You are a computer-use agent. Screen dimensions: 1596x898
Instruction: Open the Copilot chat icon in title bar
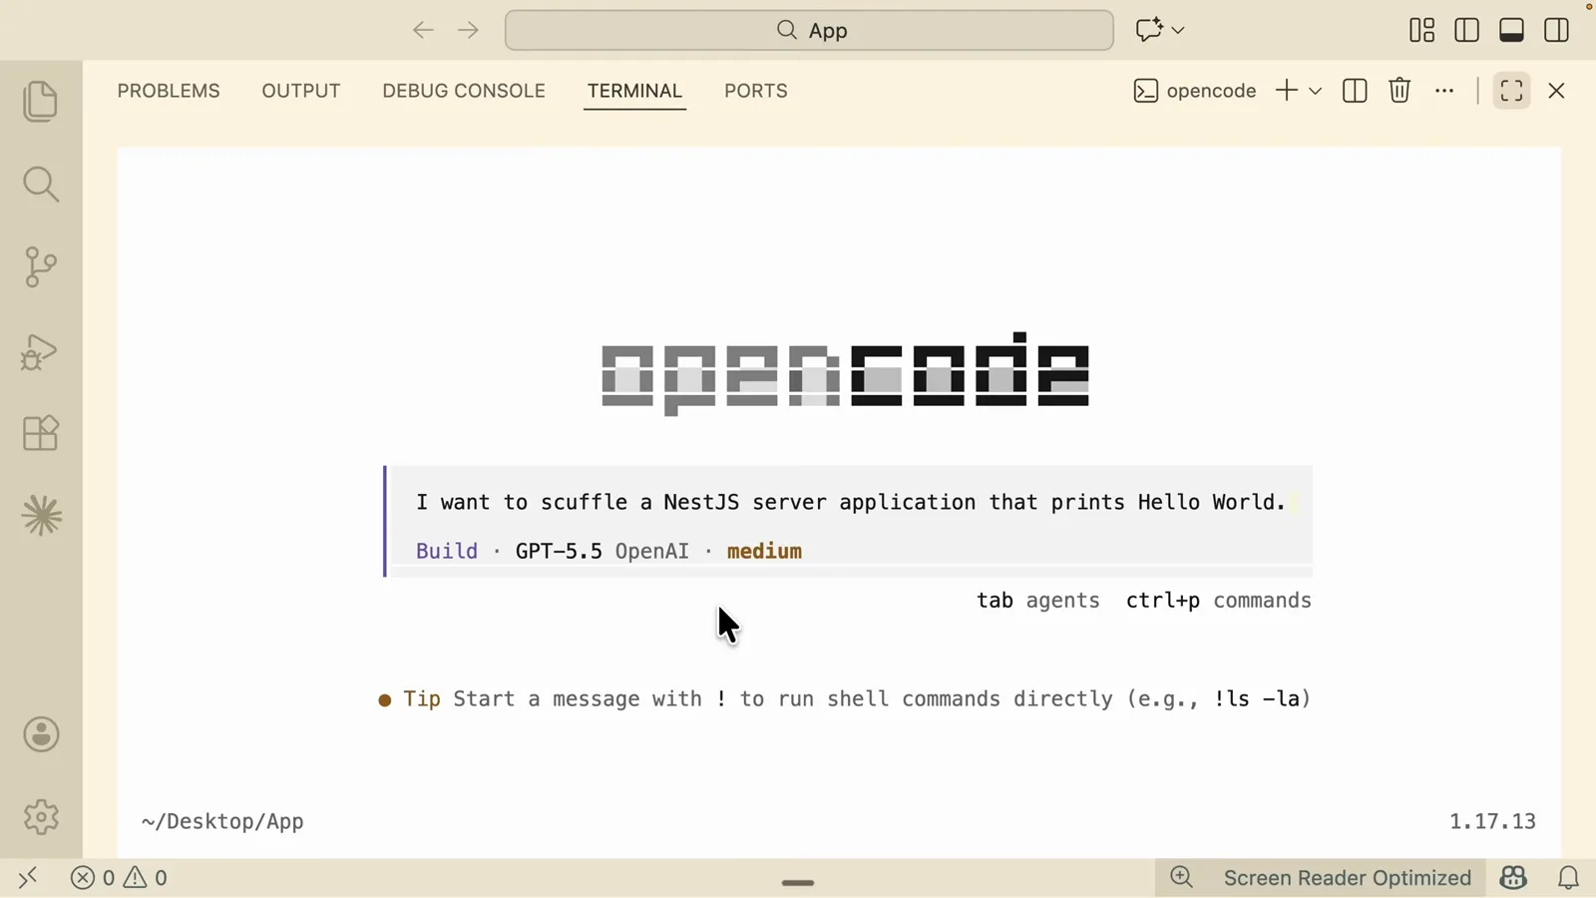(1149, 30)
